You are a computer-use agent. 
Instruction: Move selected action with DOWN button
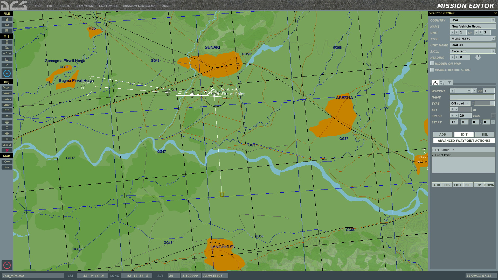tap(489, 185)
